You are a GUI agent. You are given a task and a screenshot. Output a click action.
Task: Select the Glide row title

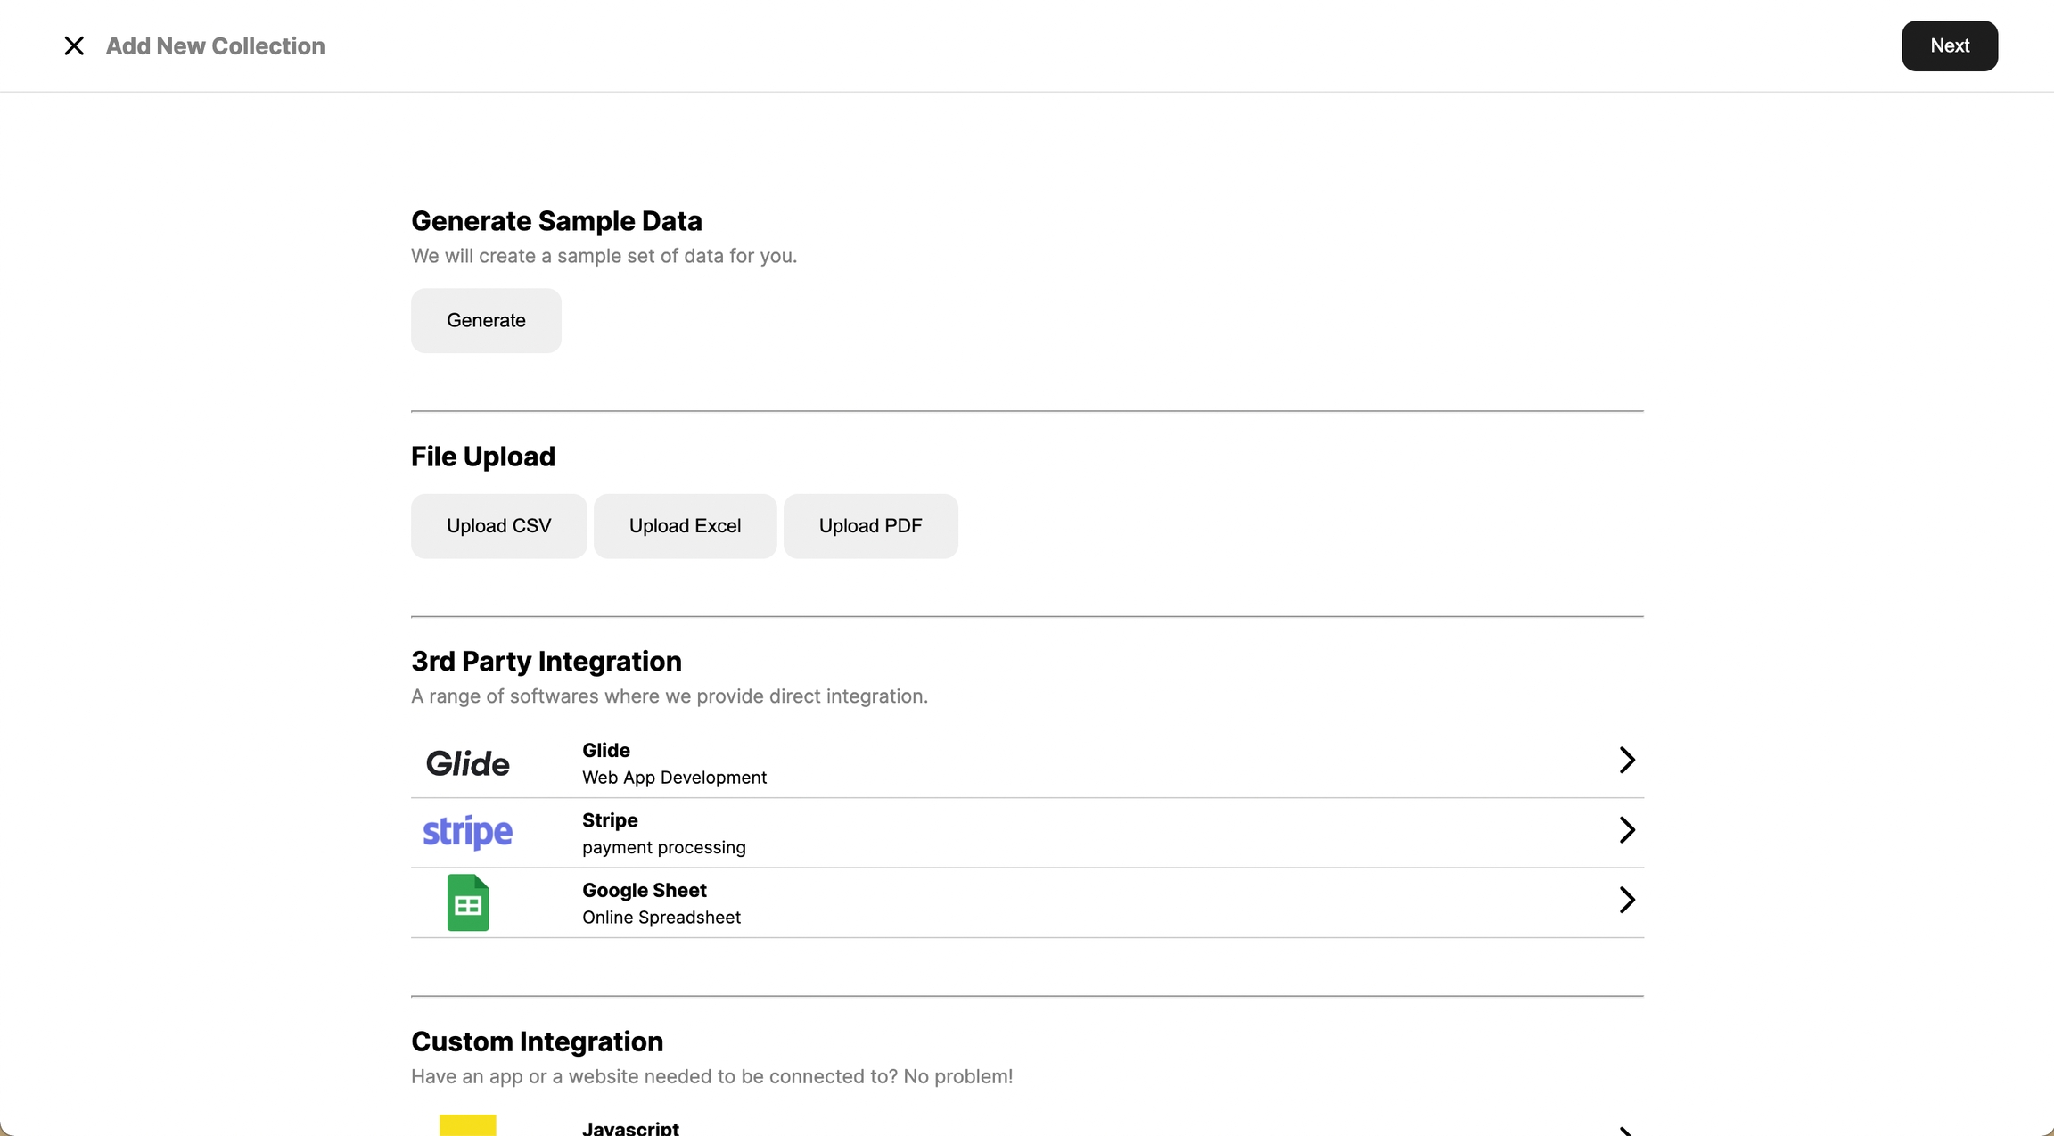coord(606,751)
